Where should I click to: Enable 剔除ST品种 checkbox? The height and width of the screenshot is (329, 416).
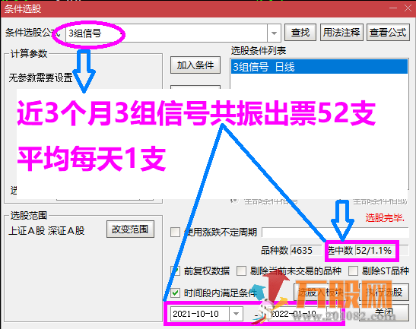coord(353,271)
